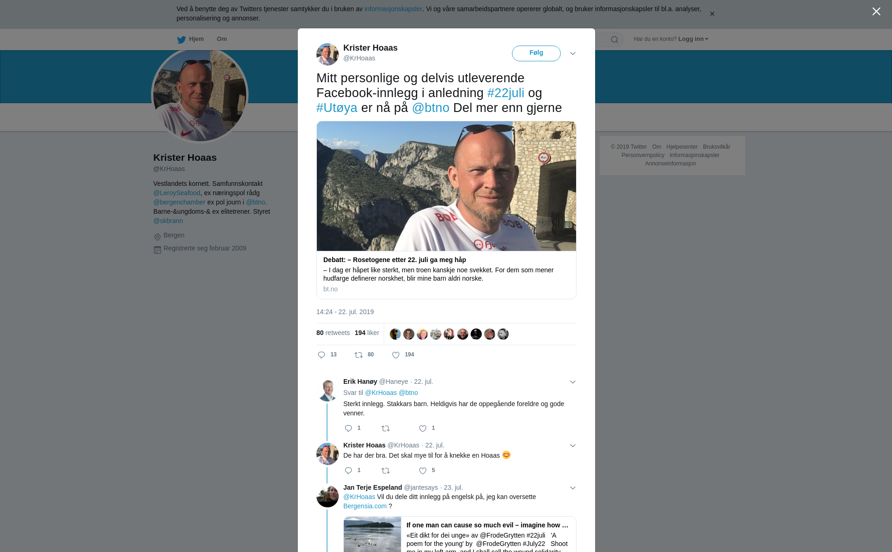The height and width of the screenshot is (552, 892).
Task: Retweet Erik Hanøy's reply
Action: [386, 428]
